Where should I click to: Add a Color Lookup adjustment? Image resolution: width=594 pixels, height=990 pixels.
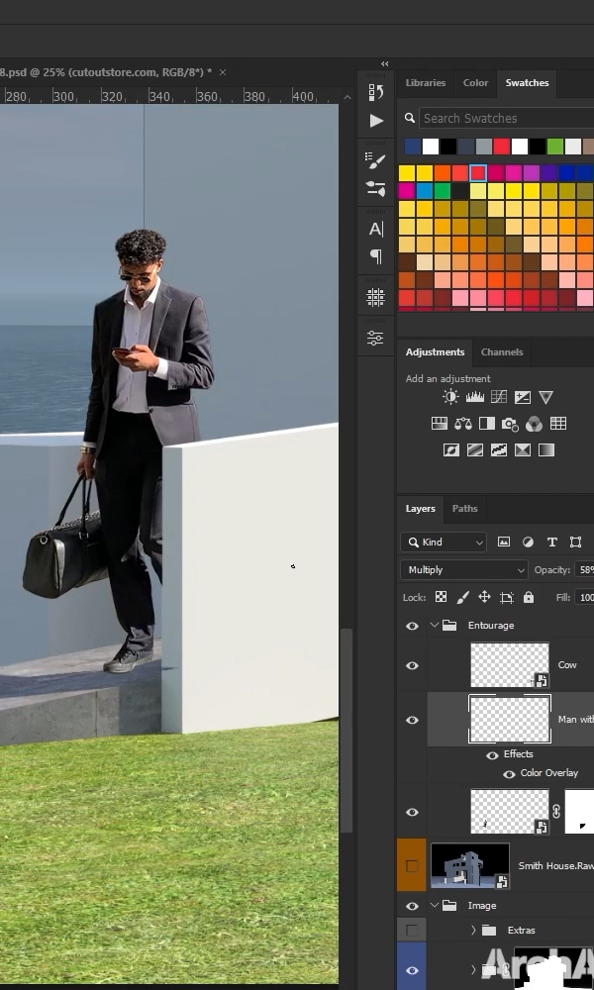click(x=558, y=424)
